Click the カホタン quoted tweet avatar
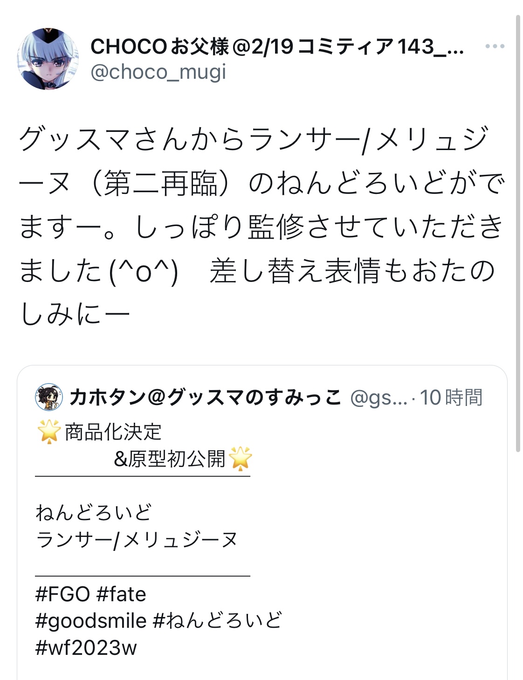This screenshot has width=523, height=680. (49, 397)
